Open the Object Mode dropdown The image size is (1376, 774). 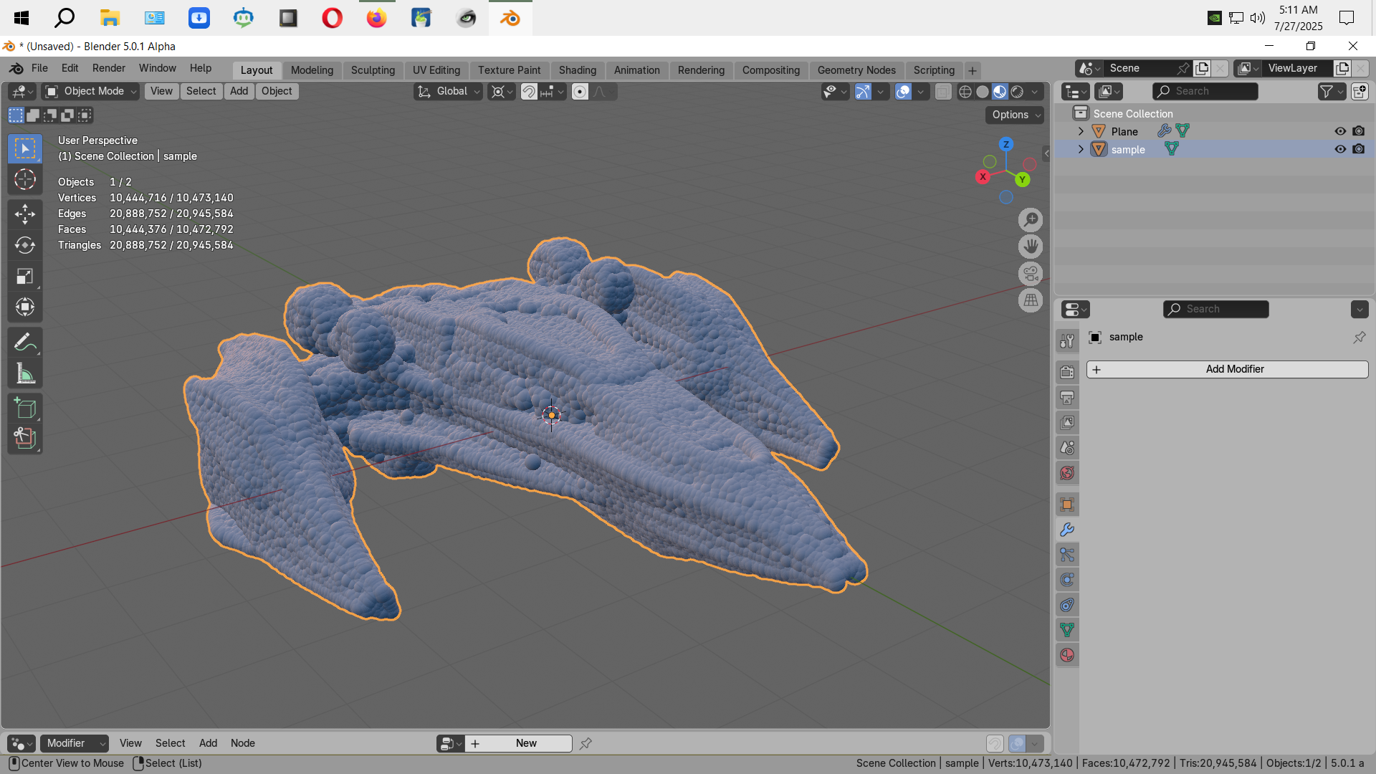coord(90,92)
